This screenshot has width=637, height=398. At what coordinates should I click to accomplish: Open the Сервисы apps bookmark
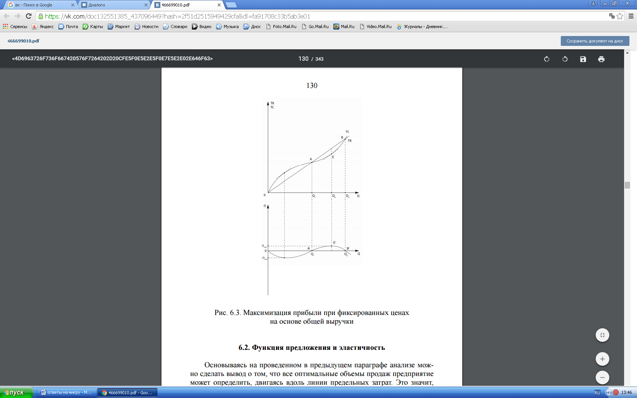pos(15,27)
